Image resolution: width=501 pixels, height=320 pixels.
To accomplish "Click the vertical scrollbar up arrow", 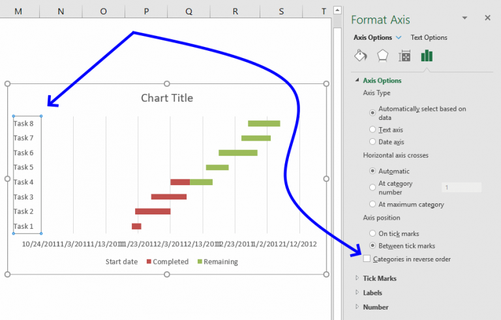I will pos(337,10).
